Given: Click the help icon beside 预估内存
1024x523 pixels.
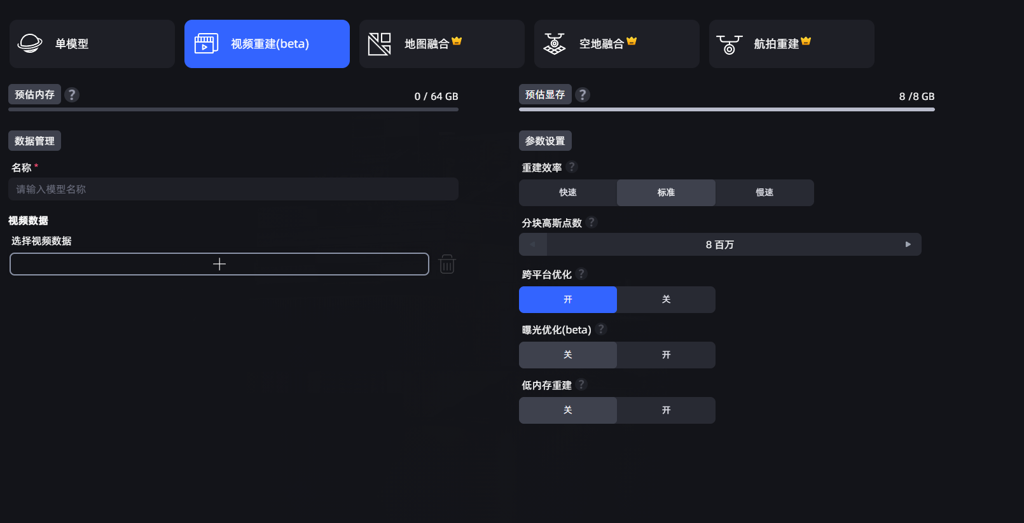Looking at the screenshot, I should point(72,95).
